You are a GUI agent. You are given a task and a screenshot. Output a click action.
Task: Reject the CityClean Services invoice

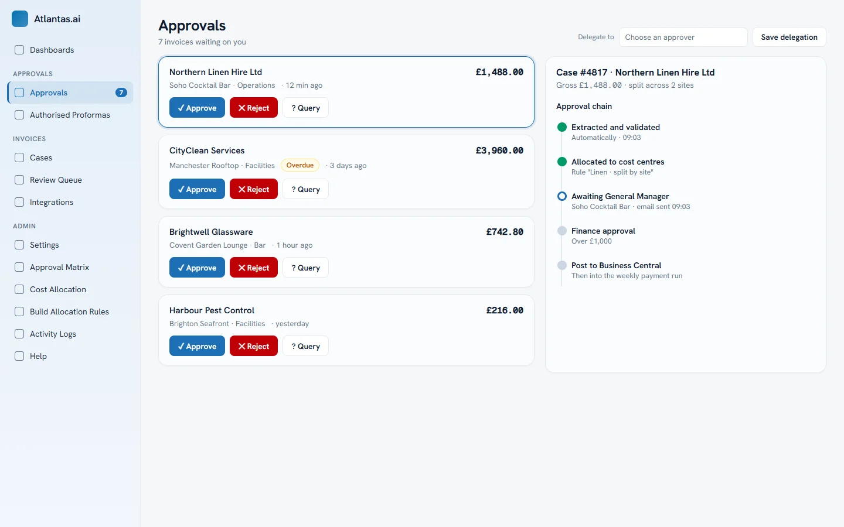coord(254,189)
